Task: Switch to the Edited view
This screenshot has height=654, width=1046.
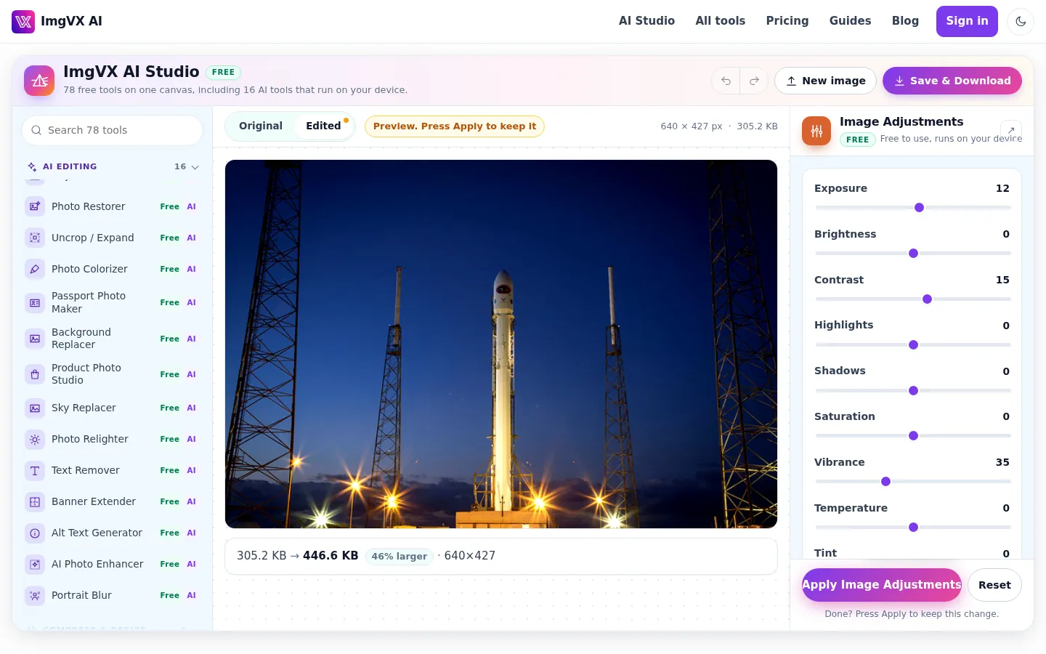Action: point(323,126)
